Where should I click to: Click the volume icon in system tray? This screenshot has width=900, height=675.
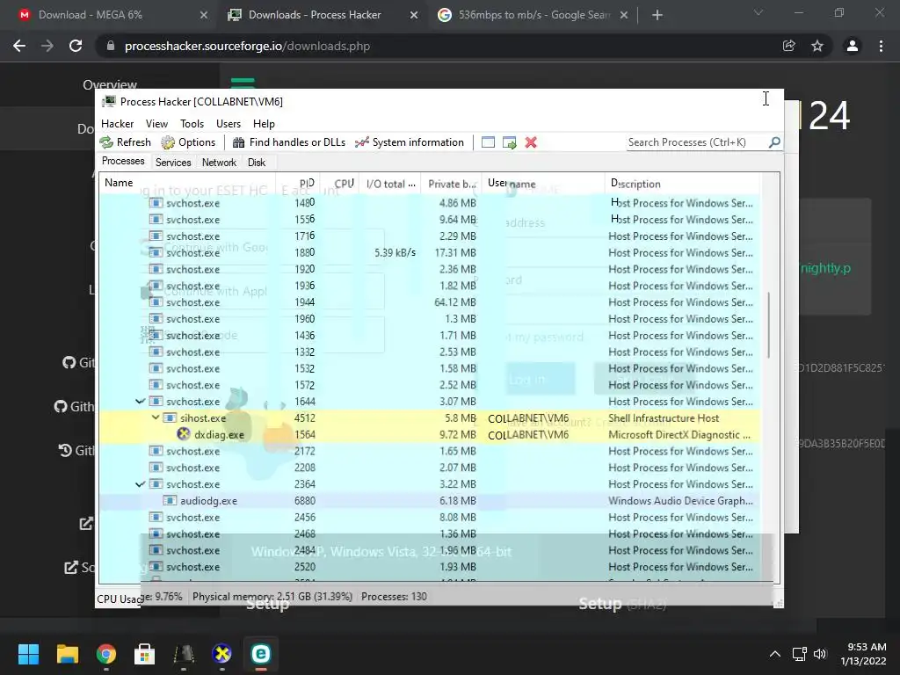[x=820, y=654]
